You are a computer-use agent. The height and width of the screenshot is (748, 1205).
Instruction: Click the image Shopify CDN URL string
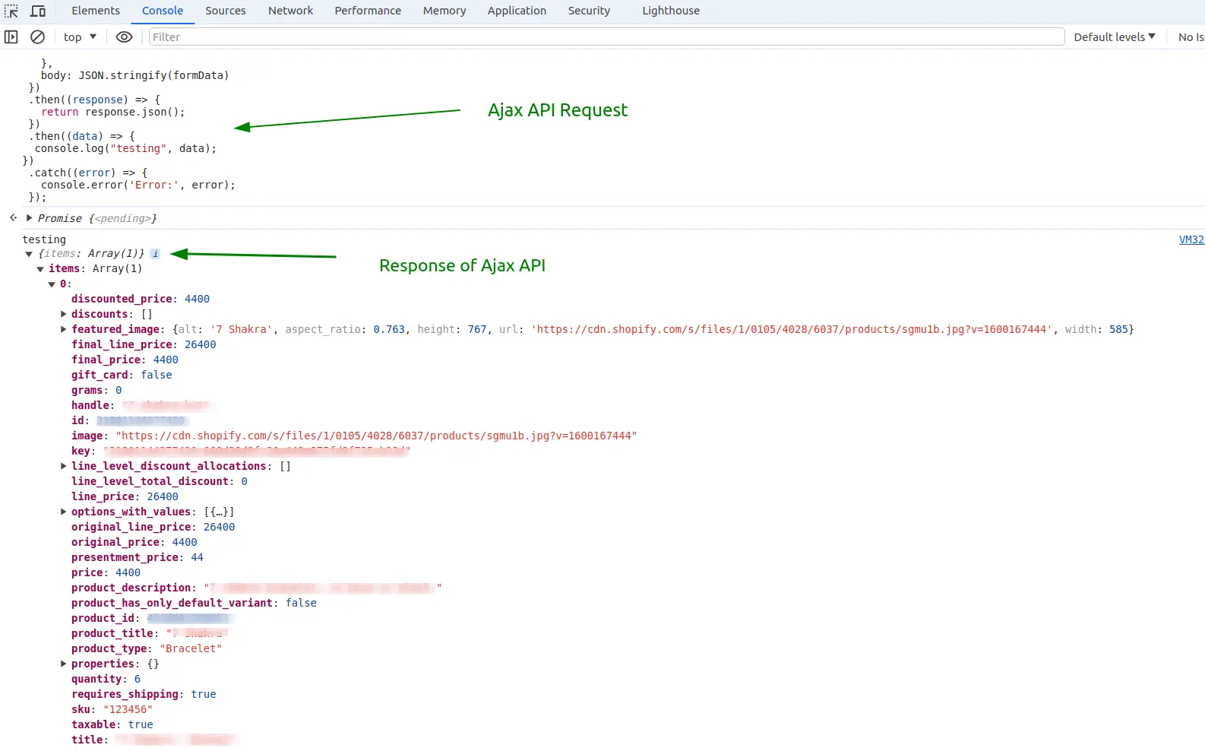click(376, 436)
